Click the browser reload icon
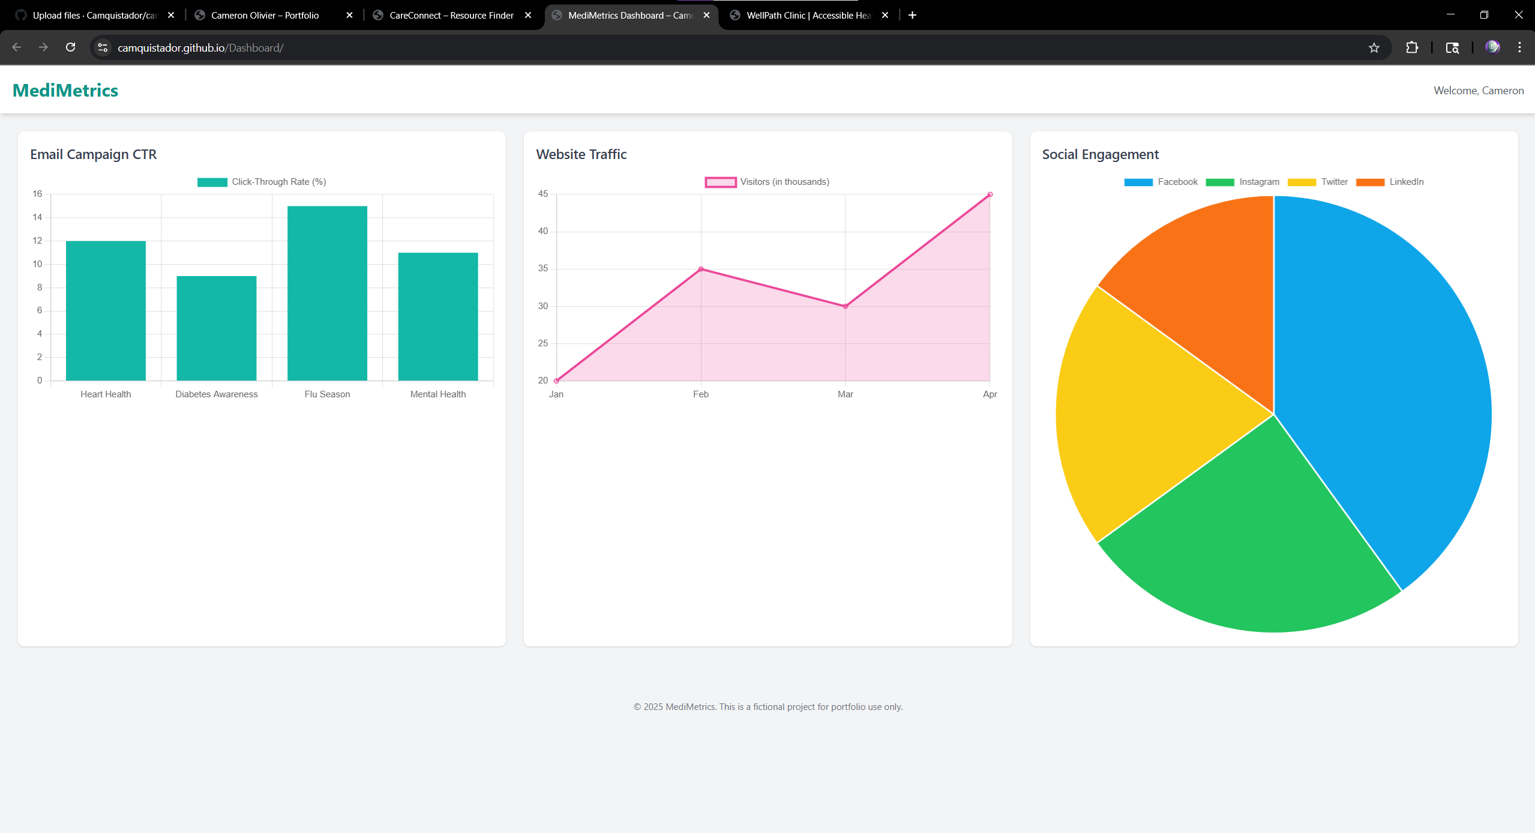Screen dimensions: 1535x833 (70, 47)
